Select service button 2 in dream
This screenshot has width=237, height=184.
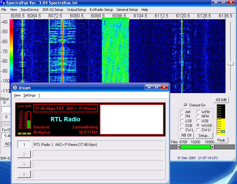(x=24, y=155)
